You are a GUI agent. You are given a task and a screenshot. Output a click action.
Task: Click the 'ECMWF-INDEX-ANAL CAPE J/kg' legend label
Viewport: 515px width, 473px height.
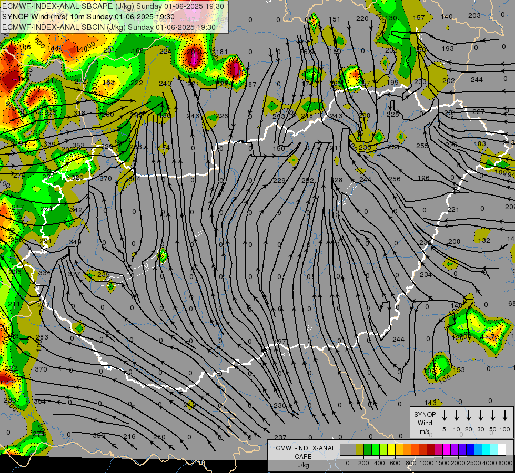303,456
